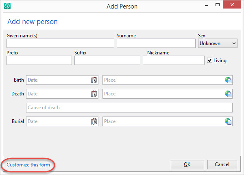Screen dimensions: 244x175
Task: Click the Cancel button
Action: coord(222,164)
